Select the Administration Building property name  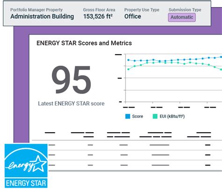(x=42, y=16)
